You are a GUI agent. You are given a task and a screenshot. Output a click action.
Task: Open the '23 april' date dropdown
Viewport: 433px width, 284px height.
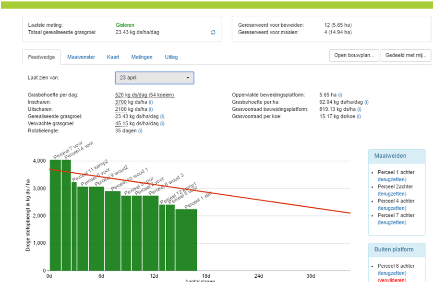tap(154, 78)
